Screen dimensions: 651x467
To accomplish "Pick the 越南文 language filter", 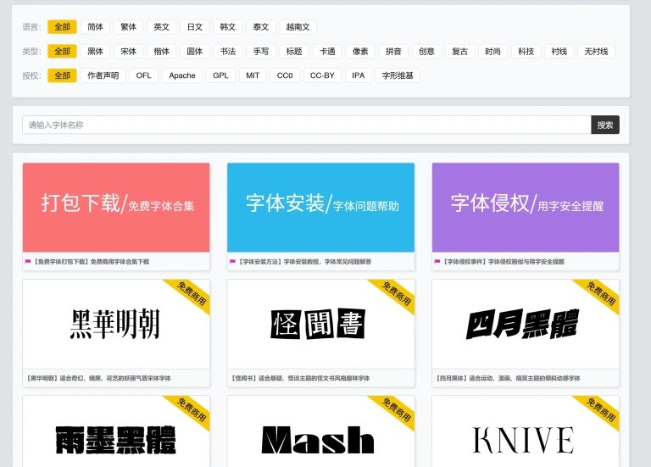I will point(298,27).
